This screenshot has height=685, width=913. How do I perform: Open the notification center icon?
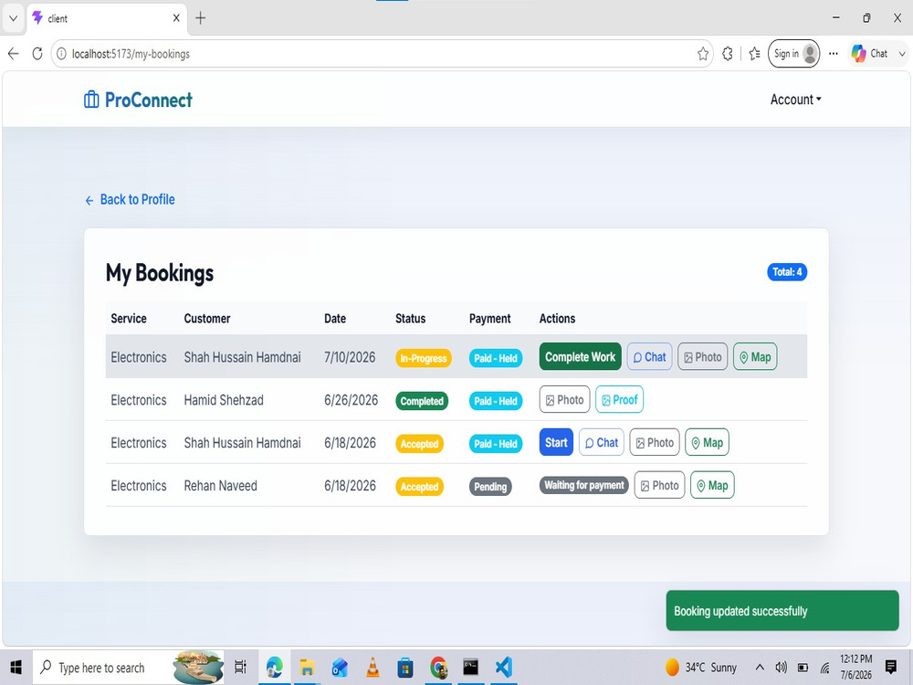tap(891, 668)
